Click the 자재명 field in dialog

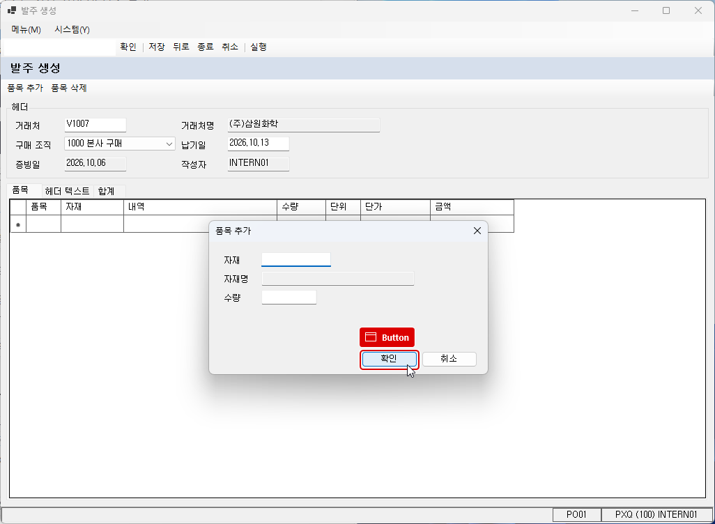pos(338,279)
